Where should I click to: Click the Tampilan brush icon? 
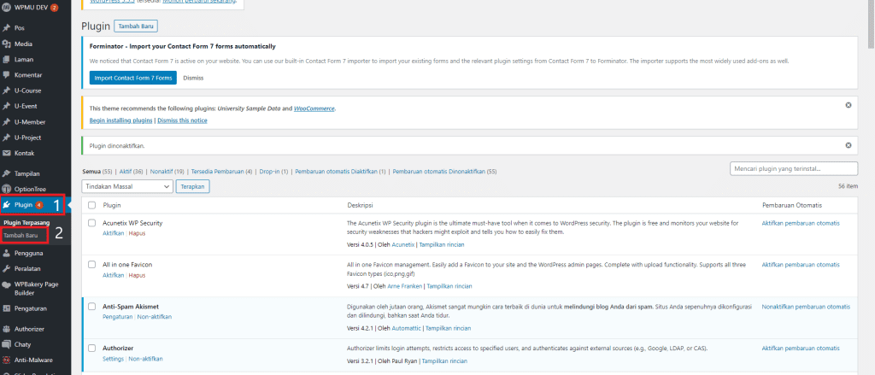(6, 173)
